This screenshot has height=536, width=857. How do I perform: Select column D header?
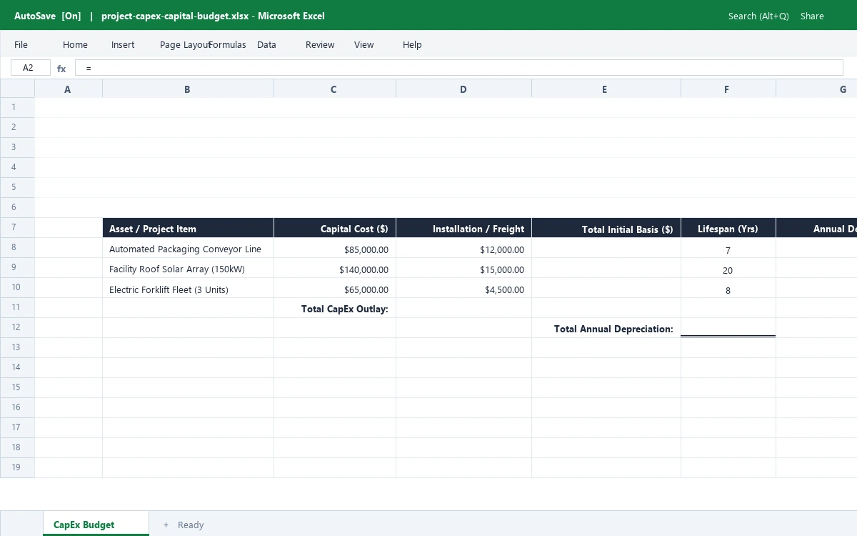coord(463,89)
